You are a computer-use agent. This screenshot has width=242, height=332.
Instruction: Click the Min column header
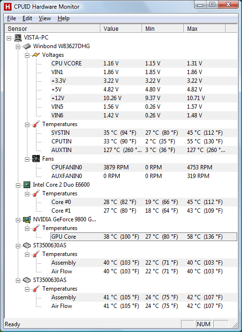(x=163, y=28)
